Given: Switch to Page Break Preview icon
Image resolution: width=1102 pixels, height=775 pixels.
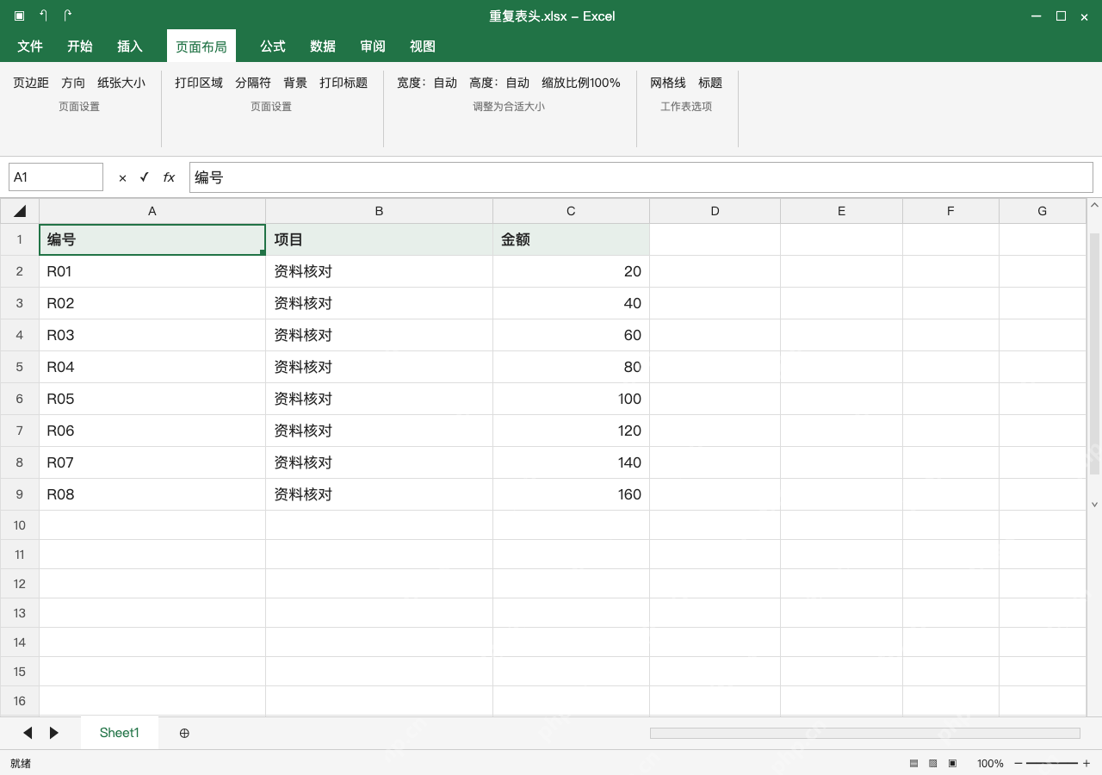Looking at the screenshot, I should pos(953,763).
